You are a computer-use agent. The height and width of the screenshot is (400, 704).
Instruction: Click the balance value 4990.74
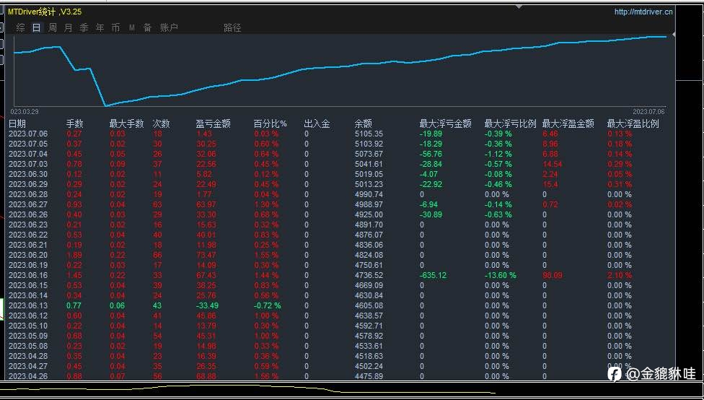coord(369,195)
